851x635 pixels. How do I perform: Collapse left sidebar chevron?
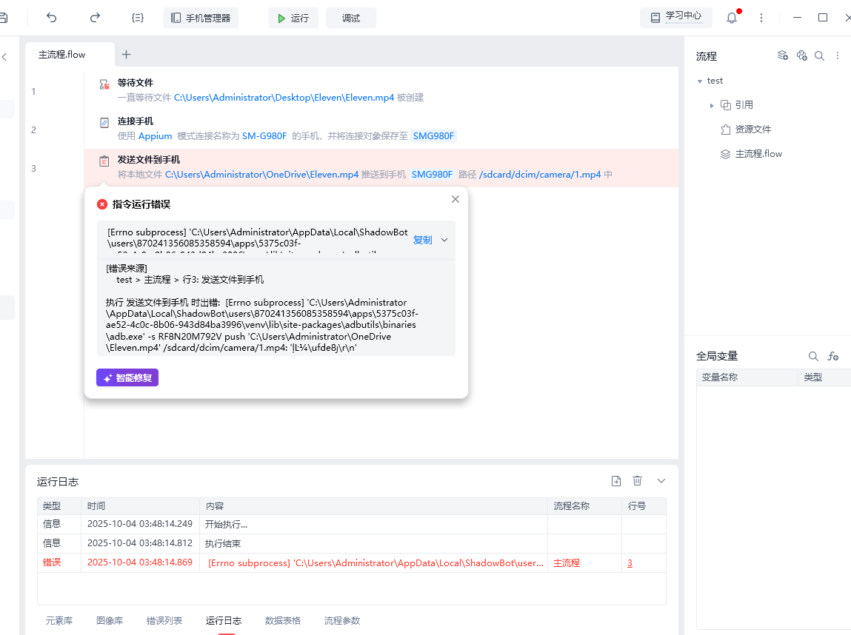point(5,57)
